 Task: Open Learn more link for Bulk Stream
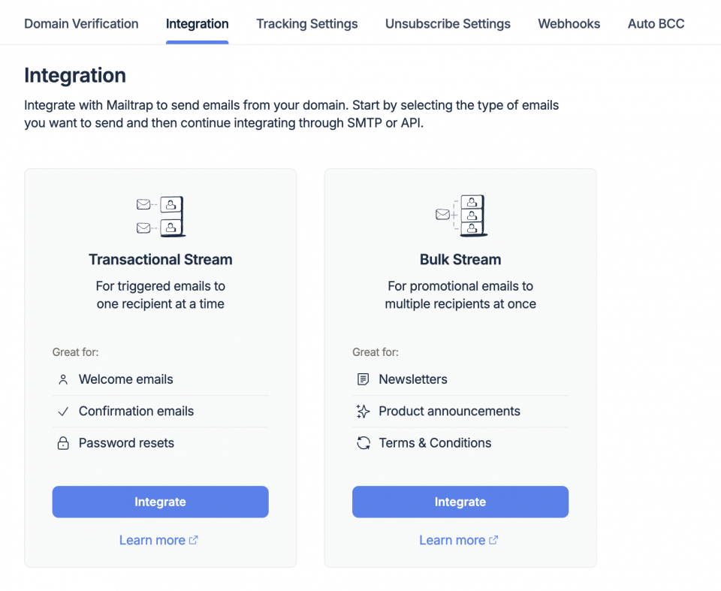tap(458, 540)
